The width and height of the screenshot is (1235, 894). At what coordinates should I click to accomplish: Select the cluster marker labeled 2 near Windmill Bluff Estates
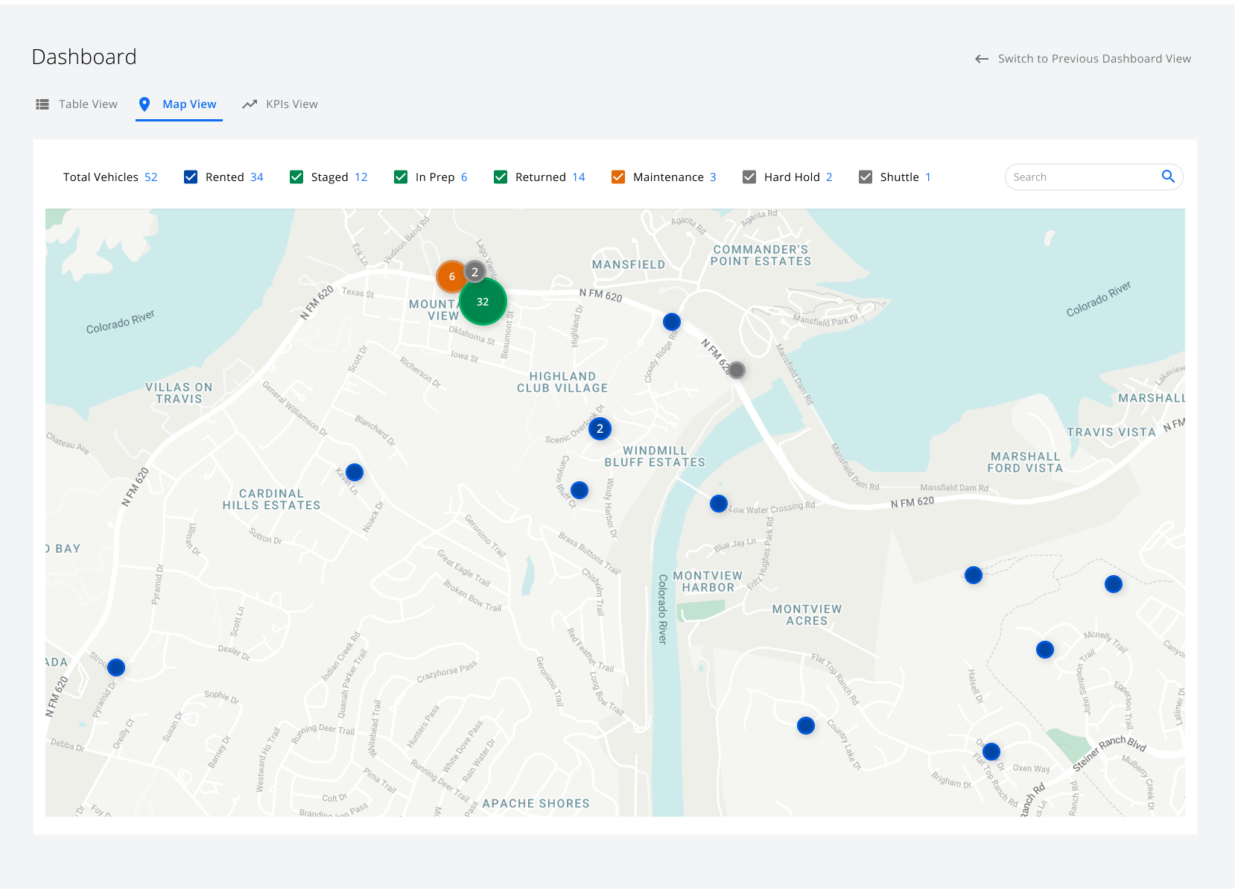tap(599, 428)
